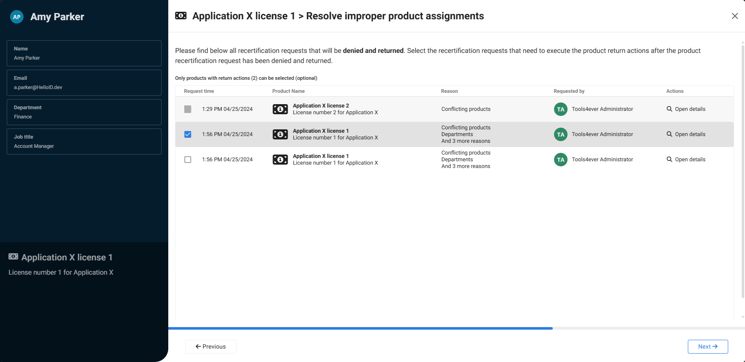This screenshot has height=362, width=745.
Task: Click Conflicting products reason in license 2 row
Action: (x=466, y=109)
